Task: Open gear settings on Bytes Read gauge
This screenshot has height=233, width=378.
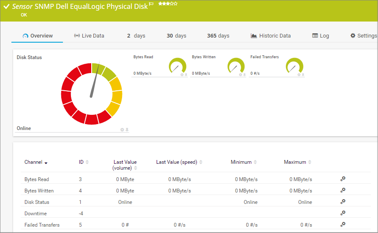Action: 182,75
